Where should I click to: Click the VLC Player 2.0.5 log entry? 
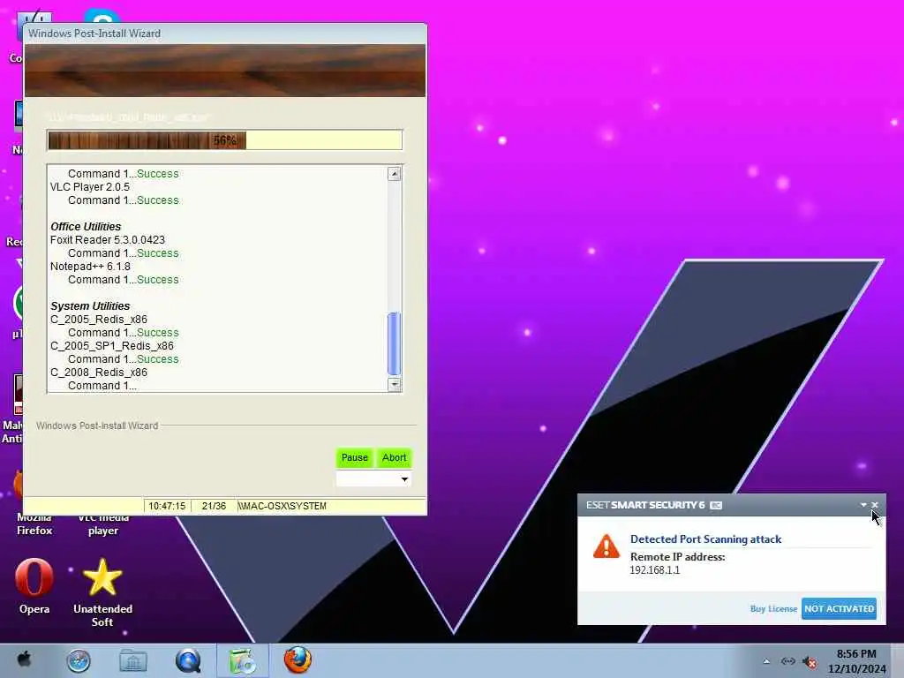coord(90,187)
